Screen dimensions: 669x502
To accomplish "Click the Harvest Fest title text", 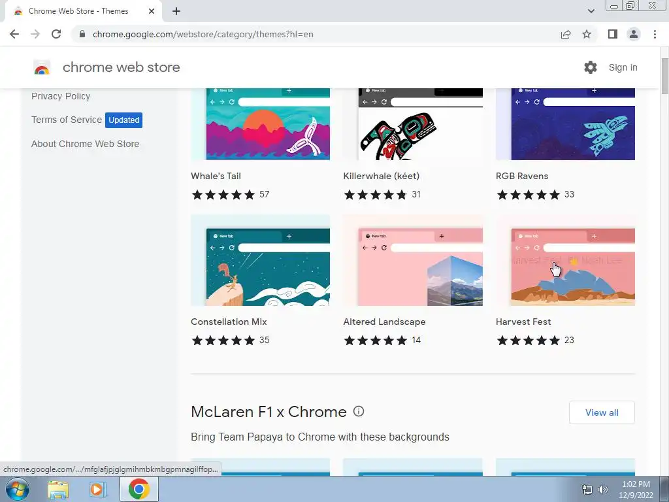I will [x=523, y=322].
